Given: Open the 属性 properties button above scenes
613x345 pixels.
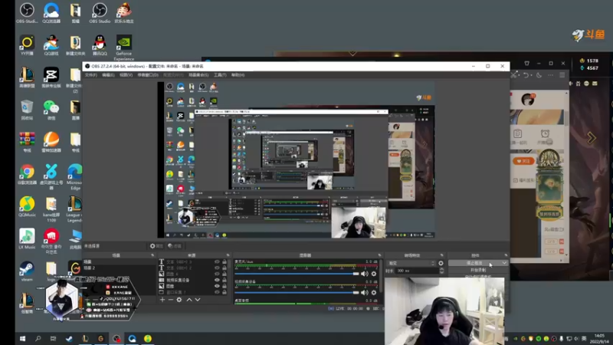Looking at the screenshot, I should 156,246.
